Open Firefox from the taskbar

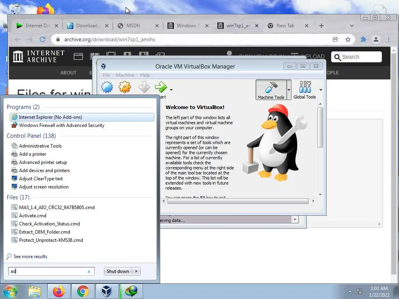pos(58,291)
